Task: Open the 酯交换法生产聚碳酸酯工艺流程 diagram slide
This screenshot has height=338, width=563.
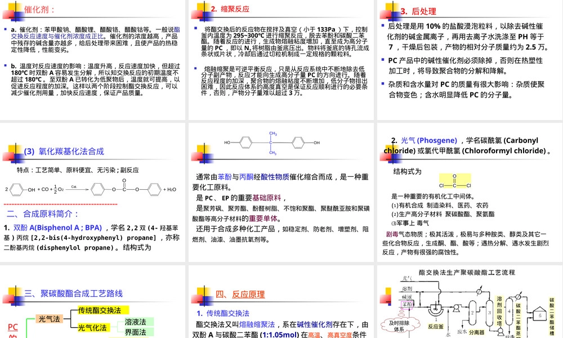Action: (x=470, y=302)
